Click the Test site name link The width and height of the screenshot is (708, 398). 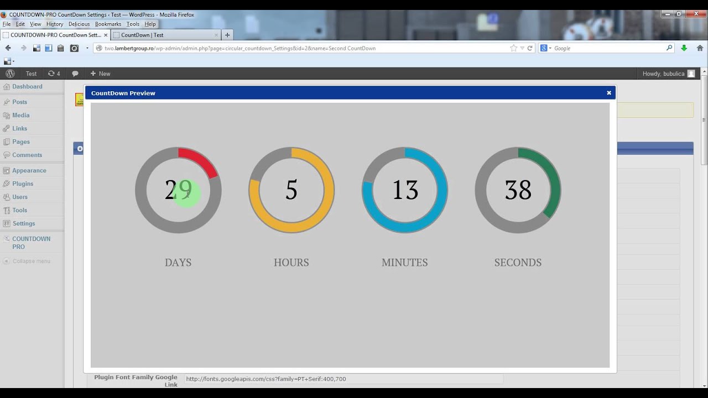click(31, 74)
